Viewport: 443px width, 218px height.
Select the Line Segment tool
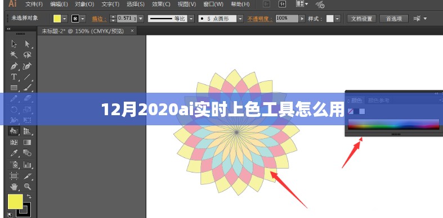(28, 77)
